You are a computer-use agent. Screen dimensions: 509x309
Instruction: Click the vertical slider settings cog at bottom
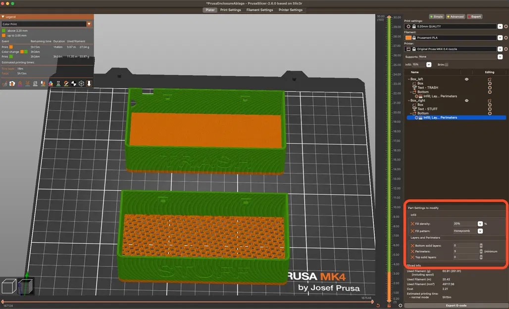pos(400,306)
